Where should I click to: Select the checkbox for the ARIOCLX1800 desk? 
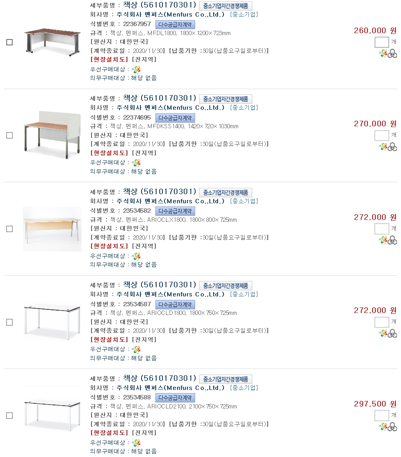[x=9, y=229]
